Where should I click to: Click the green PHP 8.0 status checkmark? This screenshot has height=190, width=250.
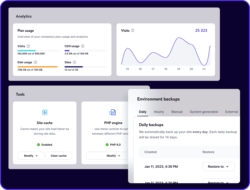click(107, 145)
